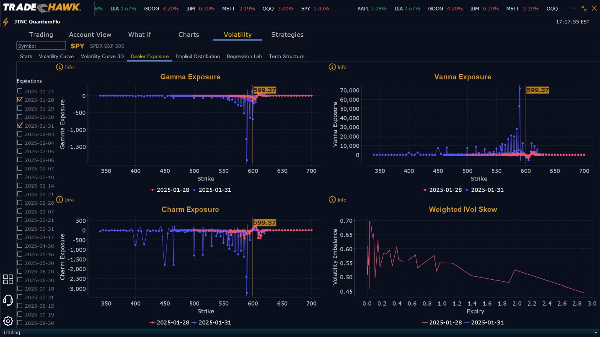600x337 pixels.
Task: Click the Symbol input field
Action: pos(41,46)
